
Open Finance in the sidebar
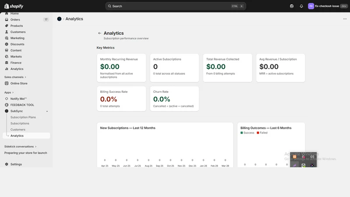16,63
